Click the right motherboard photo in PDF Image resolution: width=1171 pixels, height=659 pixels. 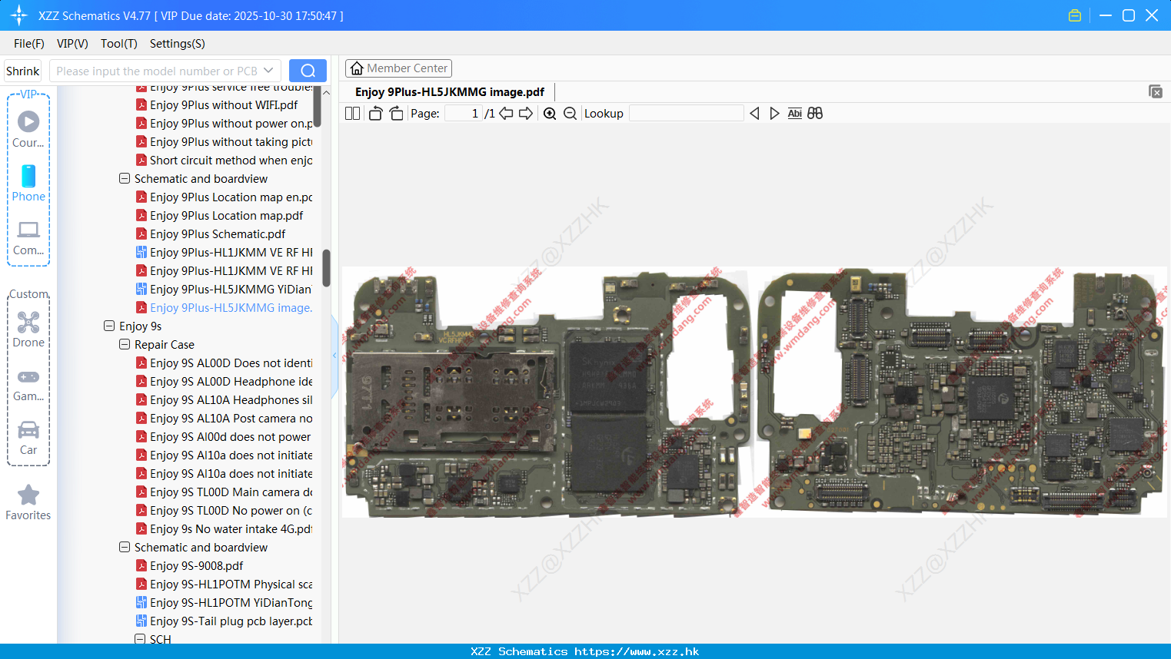coord(961,392)
